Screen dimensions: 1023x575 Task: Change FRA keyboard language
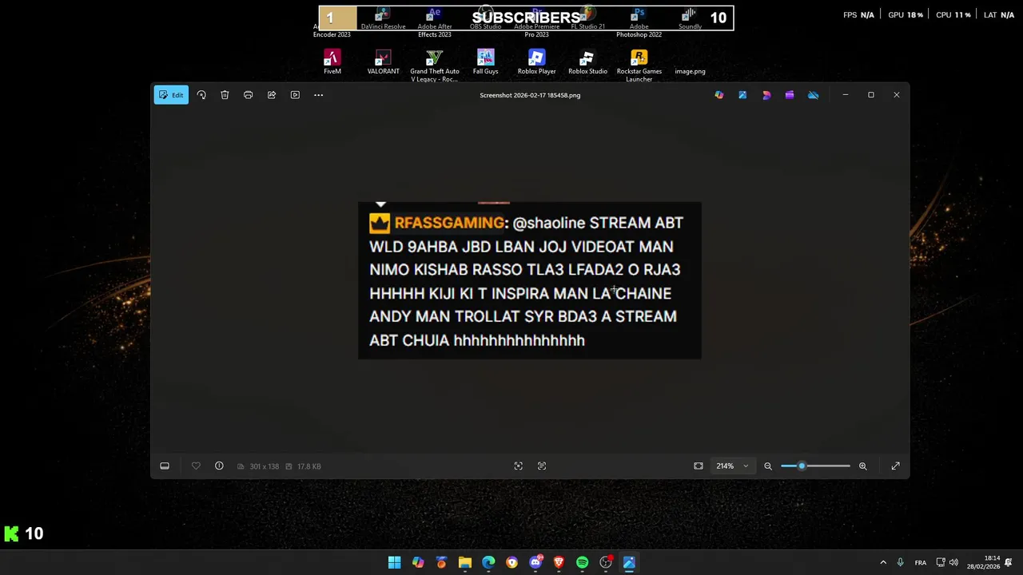click(x=921, y=562)
